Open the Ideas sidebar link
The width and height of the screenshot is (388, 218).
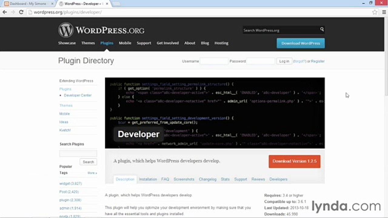(64, 122)
